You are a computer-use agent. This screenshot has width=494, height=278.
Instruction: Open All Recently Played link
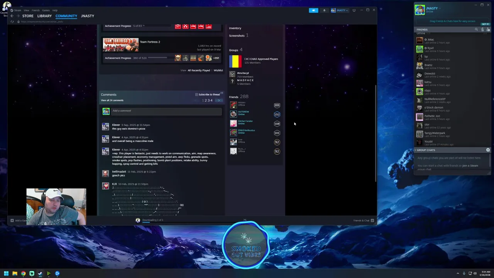click(x=199, y=70)
